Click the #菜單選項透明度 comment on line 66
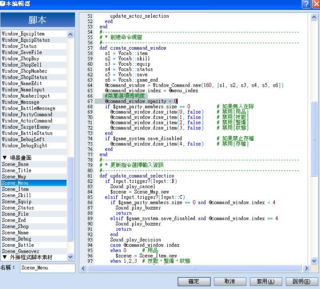320x289 pixels. coord(125,96)
